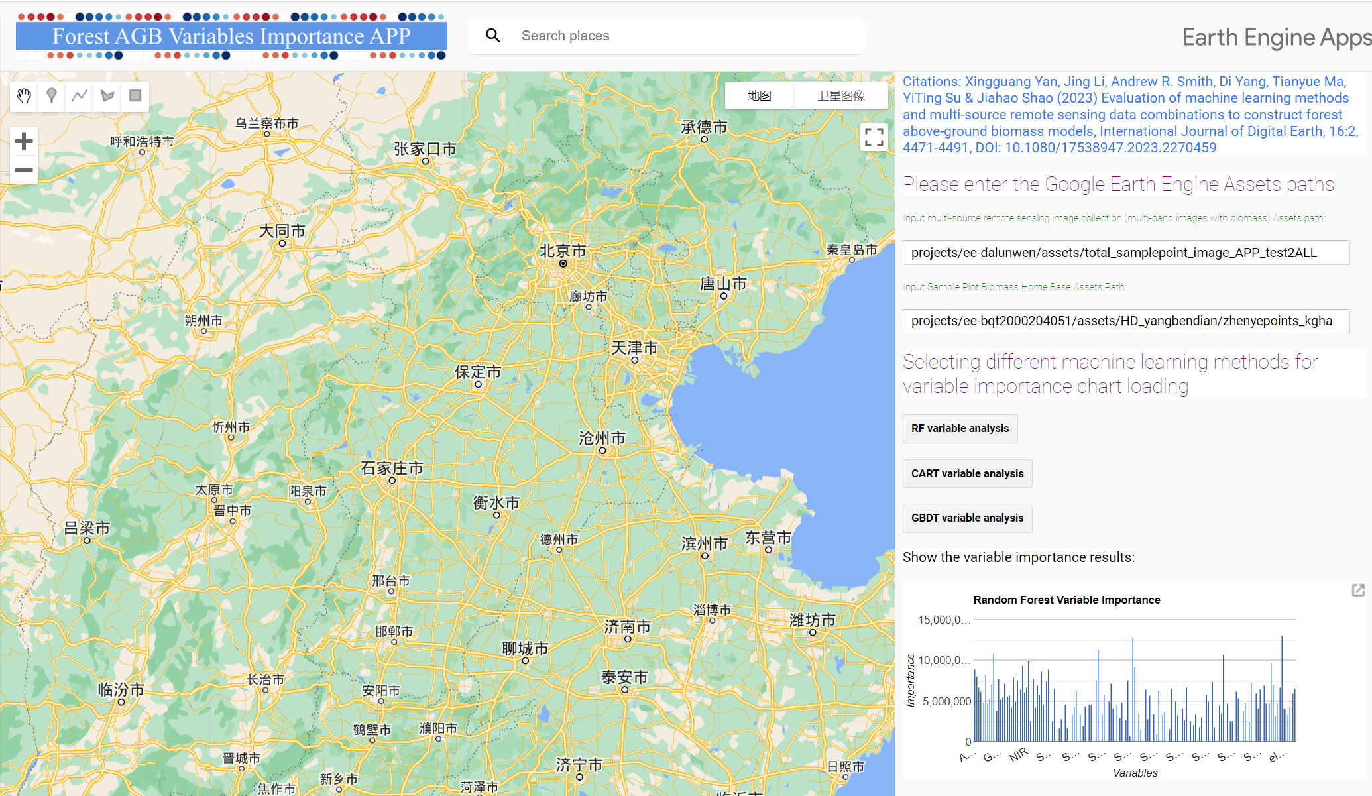This screenshot has width=1372, height=796.
Task: Select the draw polygon shape tool
Action: point(107,96)
